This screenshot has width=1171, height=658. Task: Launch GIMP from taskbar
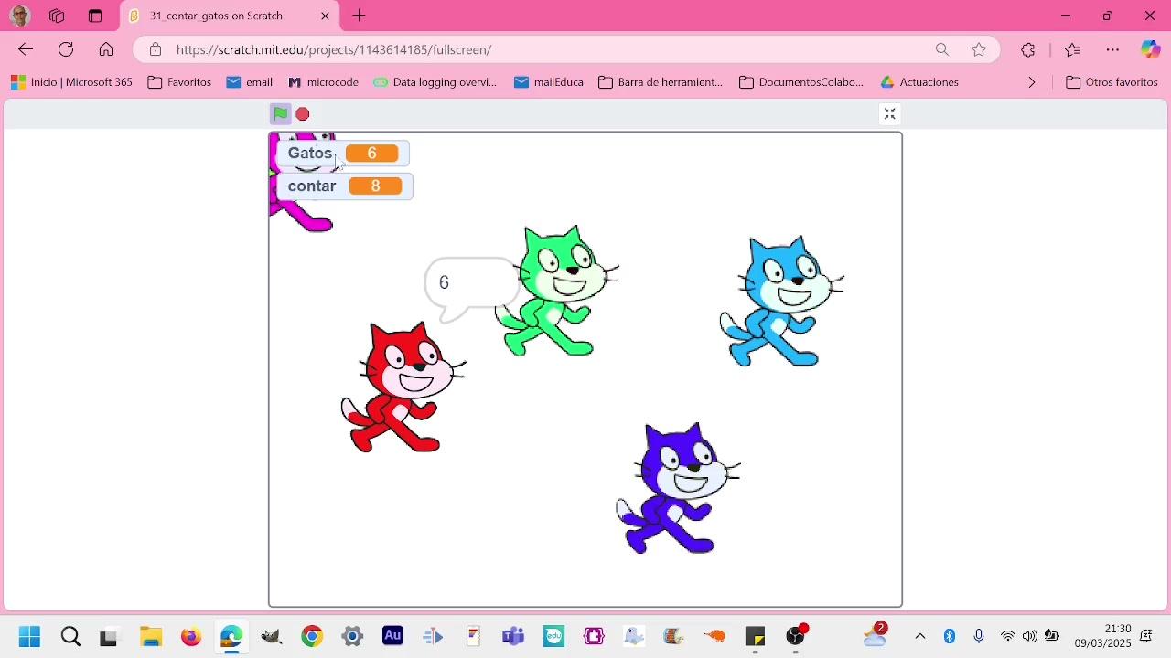click(x=272, y=636)
